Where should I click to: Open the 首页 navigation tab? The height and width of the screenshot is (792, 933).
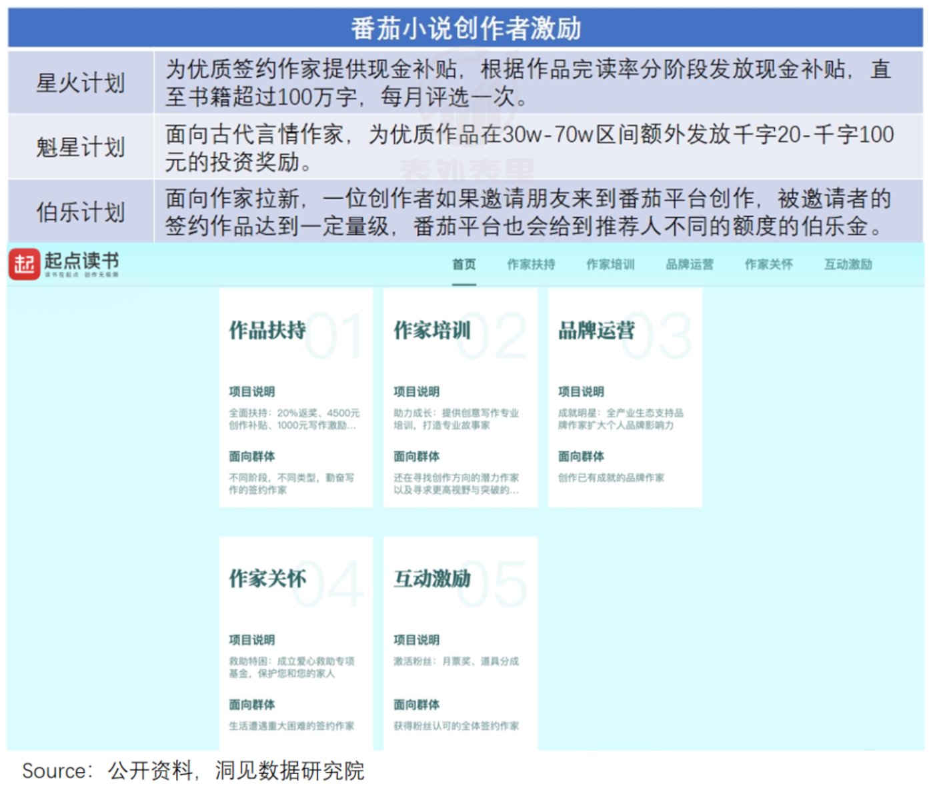click(464, 265)
